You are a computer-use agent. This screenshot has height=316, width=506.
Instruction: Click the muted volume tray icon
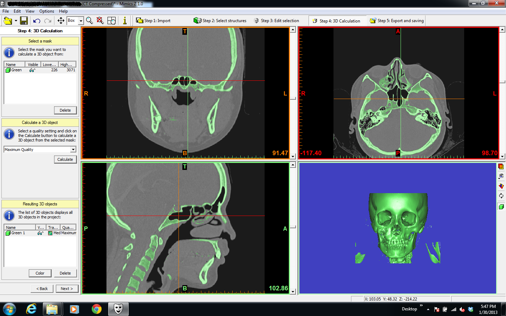tap(462, 309)
